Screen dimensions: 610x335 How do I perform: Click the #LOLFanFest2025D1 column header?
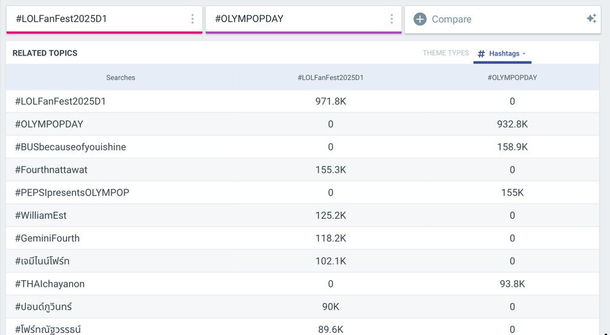330,78
